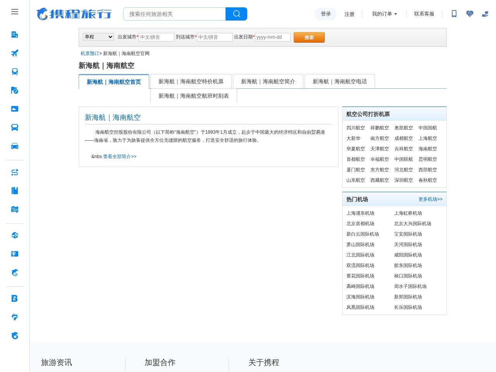The image size is (496, 372).
Task: Select the travel guide book icon
Action: tap(15, 190)
